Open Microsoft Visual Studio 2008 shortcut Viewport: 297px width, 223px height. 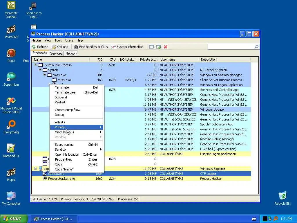pos(11,105)
